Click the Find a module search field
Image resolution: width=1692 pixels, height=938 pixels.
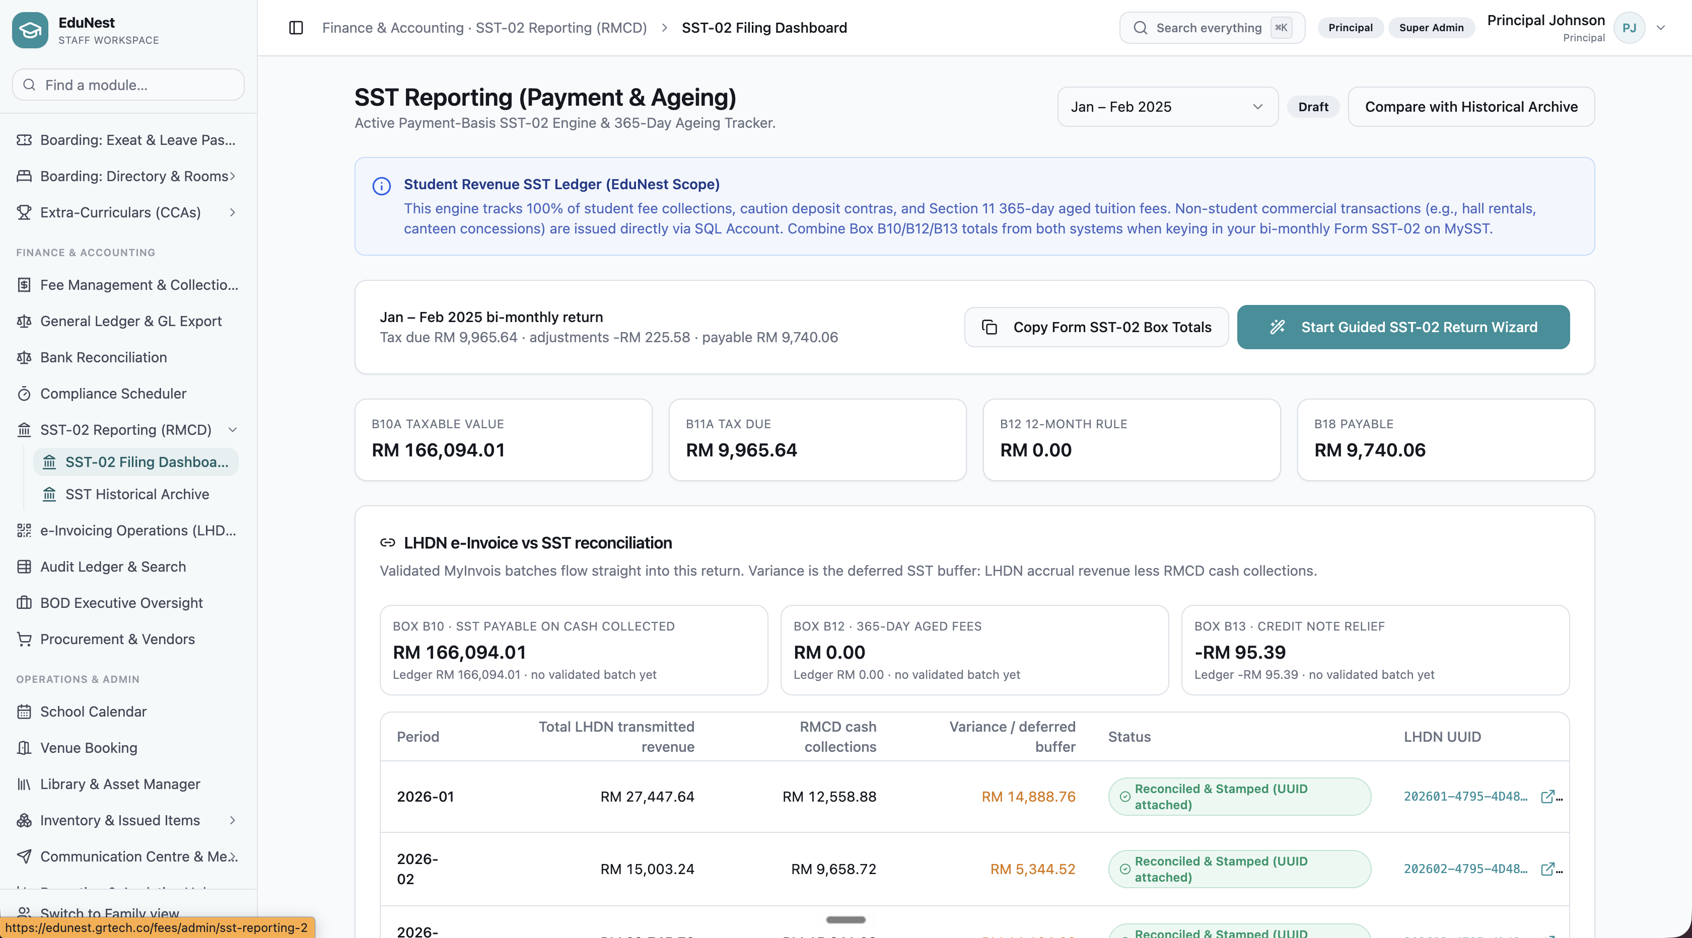(128, 85)
